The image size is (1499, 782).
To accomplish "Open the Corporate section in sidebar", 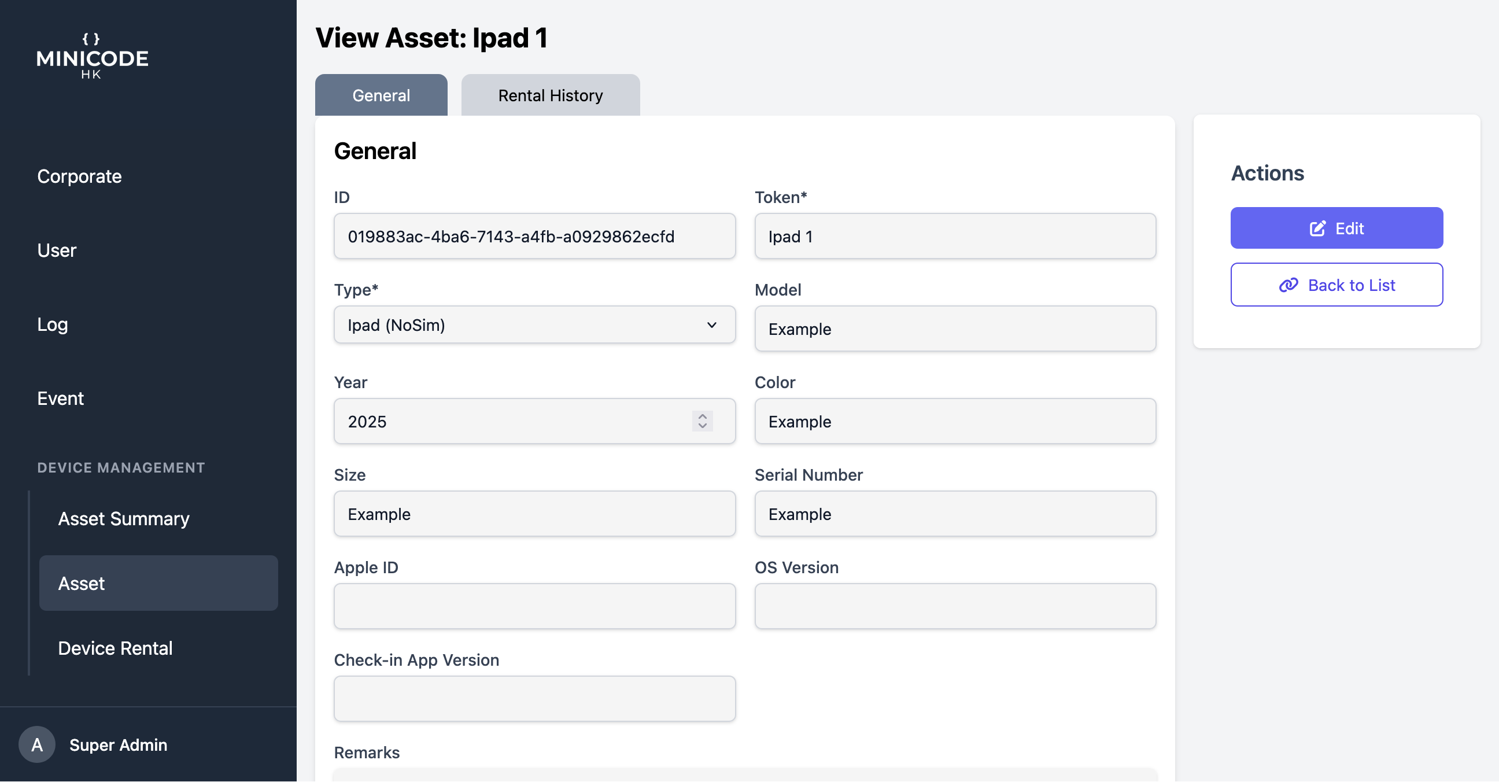I will coord(79,176).
